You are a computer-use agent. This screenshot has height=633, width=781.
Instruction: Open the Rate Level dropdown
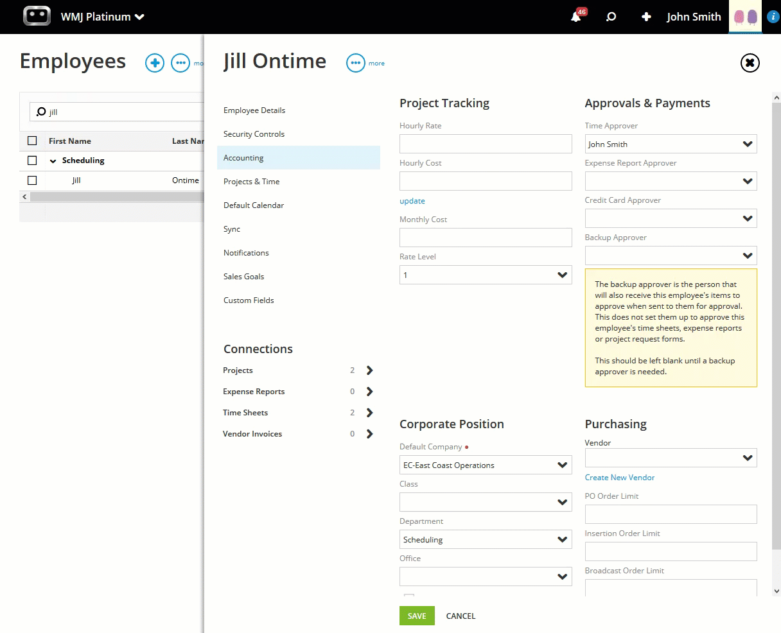click(x=486, y=275)
